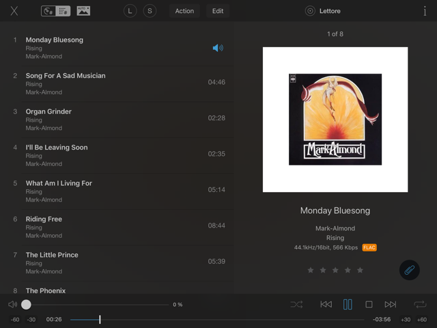Click the 04:46 duration of track 2
The image size is (437, 328).
pyautogui.click(x=216, y=82)
